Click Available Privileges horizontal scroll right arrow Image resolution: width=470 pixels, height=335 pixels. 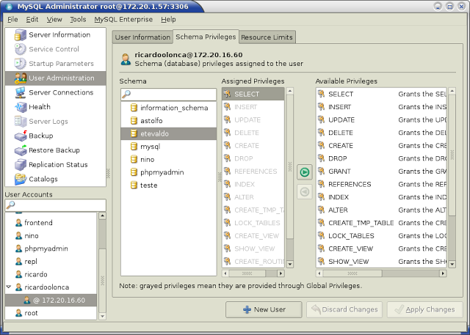(x=443, y=273)
